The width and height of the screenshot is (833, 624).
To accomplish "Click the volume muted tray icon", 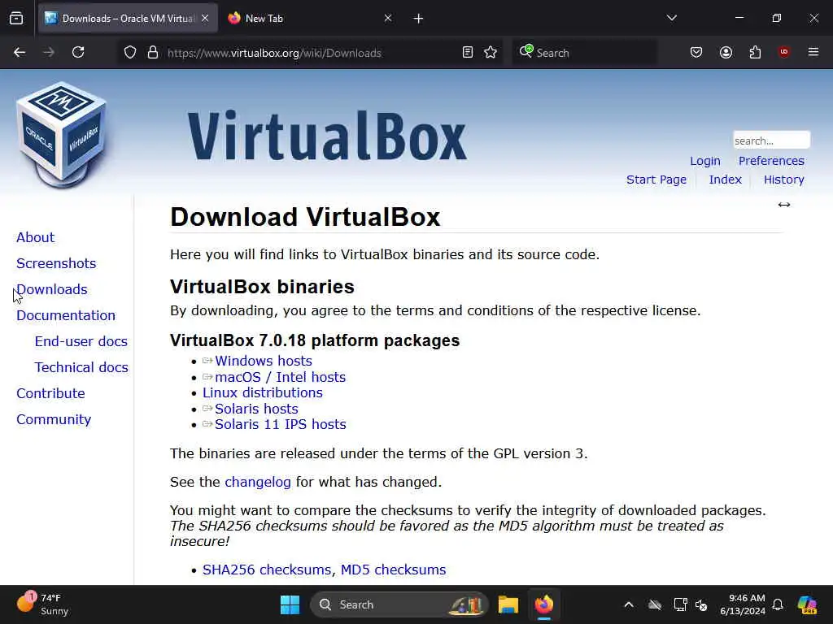I will point(701,604).
